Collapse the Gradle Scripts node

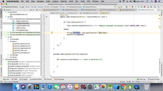4,59
